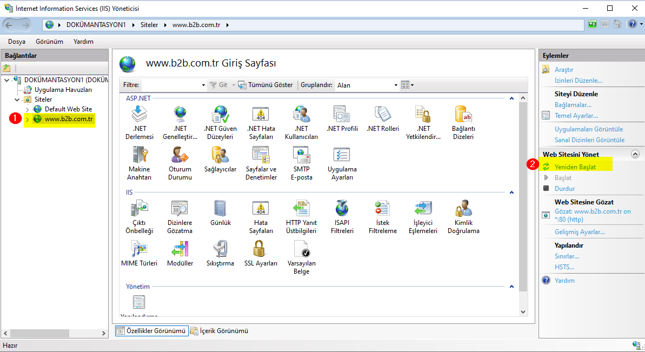This screenshot has width=645, height=352.
Task: Switch to Özellikler Görünümü tab
Action: [152, 331]
